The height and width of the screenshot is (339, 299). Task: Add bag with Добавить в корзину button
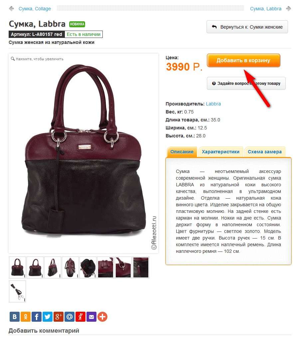pyautogui.click(x=243, y=60)
